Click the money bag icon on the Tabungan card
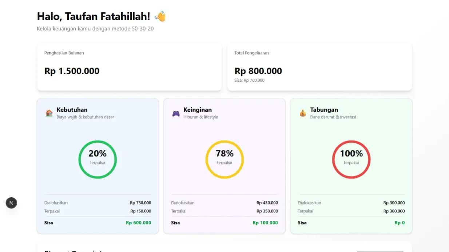This screenshot has height=252, width=449. pos(302,113)
